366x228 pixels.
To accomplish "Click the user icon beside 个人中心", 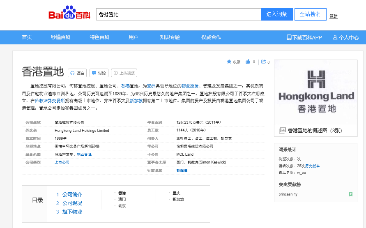I will tap(335, 37).
